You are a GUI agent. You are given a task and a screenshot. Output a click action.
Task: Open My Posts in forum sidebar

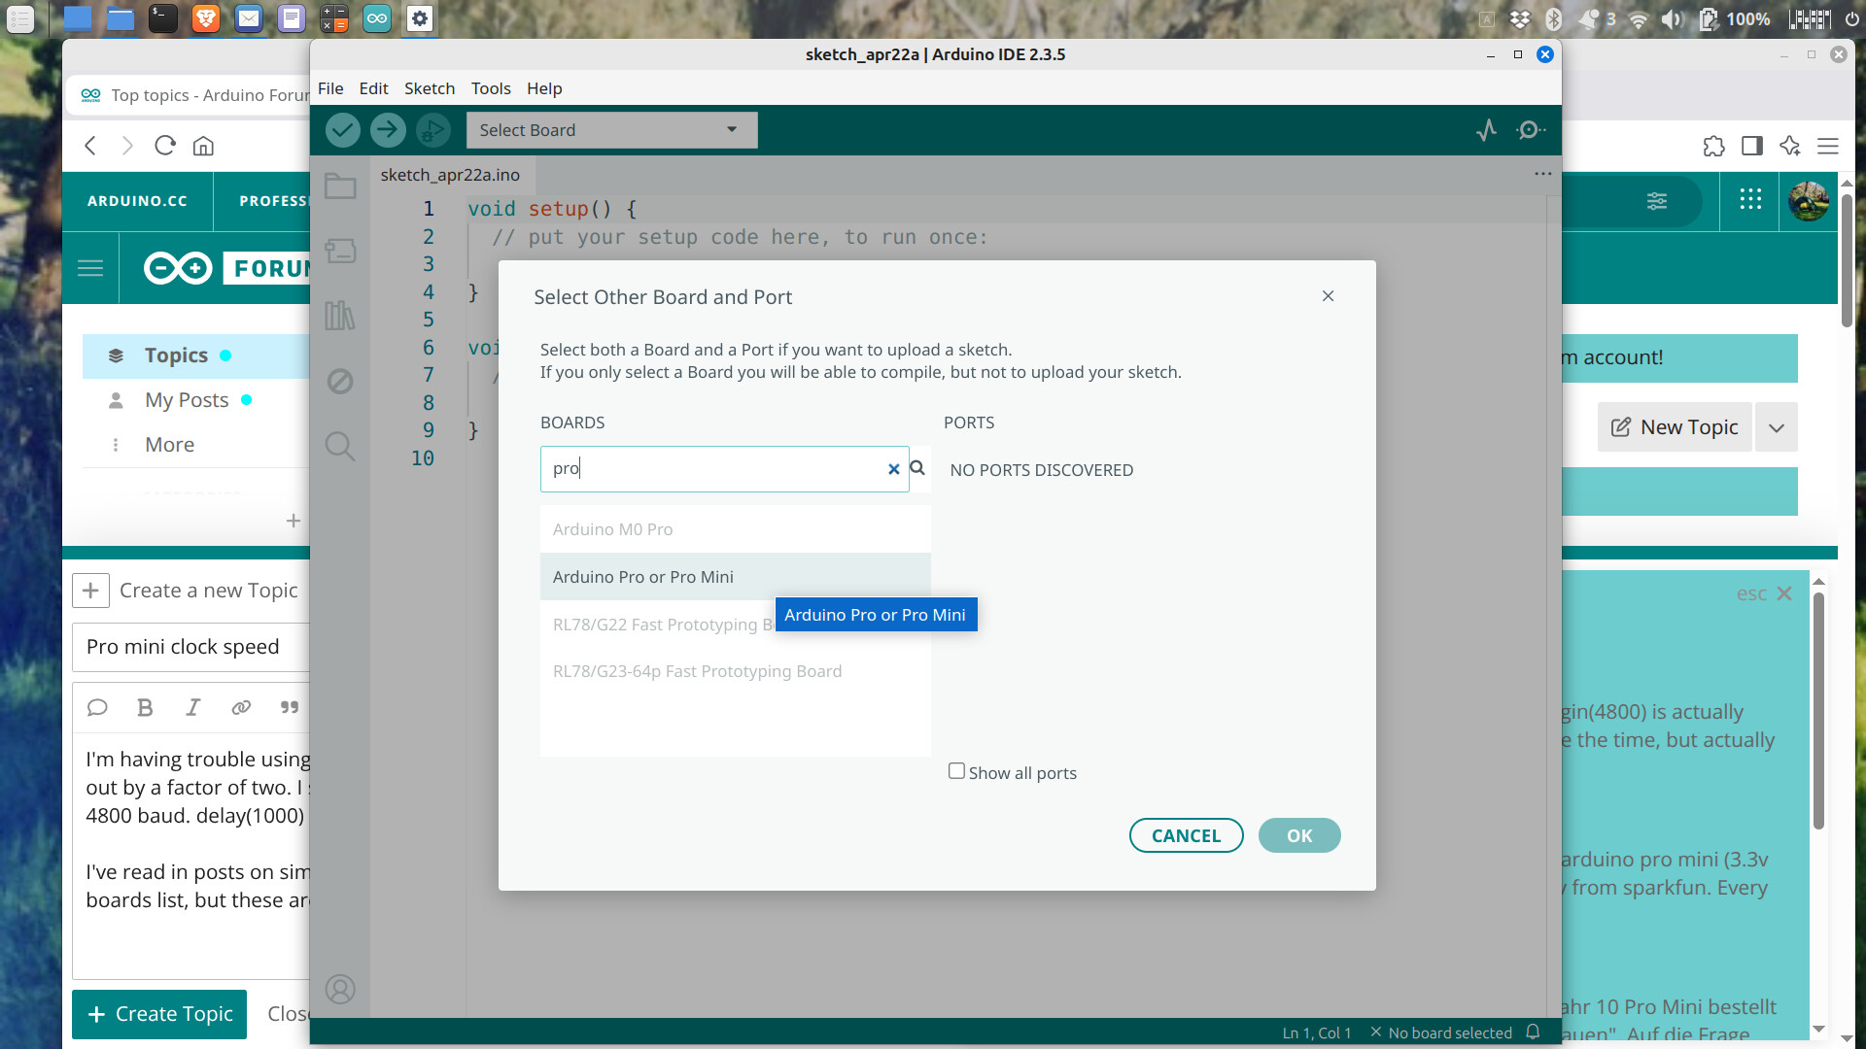187,400
